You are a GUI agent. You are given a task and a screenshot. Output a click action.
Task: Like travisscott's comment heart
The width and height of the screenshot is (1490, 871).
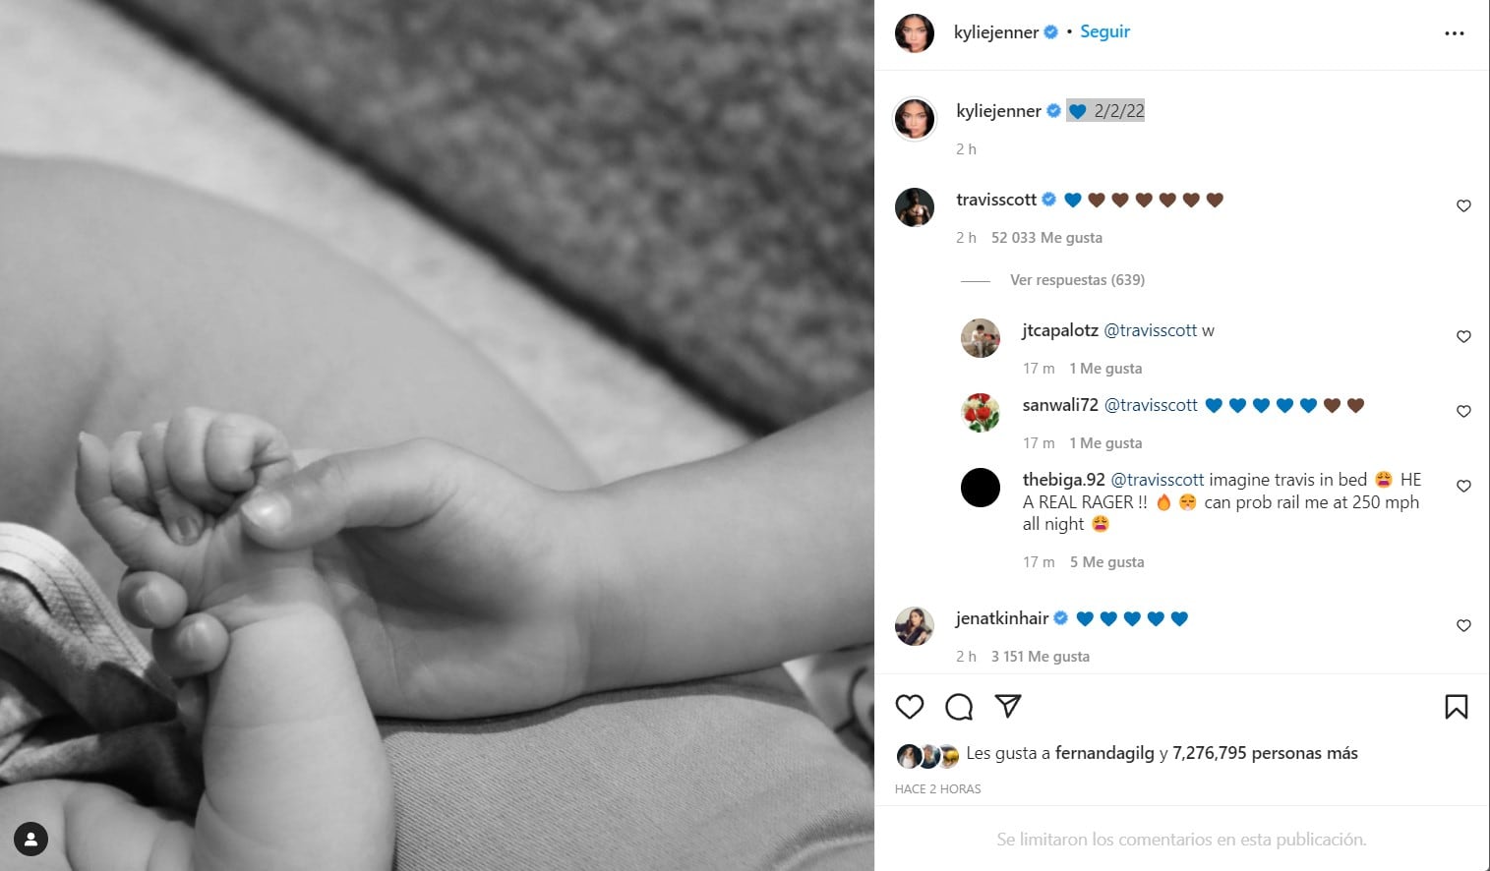click(1463, 205)
